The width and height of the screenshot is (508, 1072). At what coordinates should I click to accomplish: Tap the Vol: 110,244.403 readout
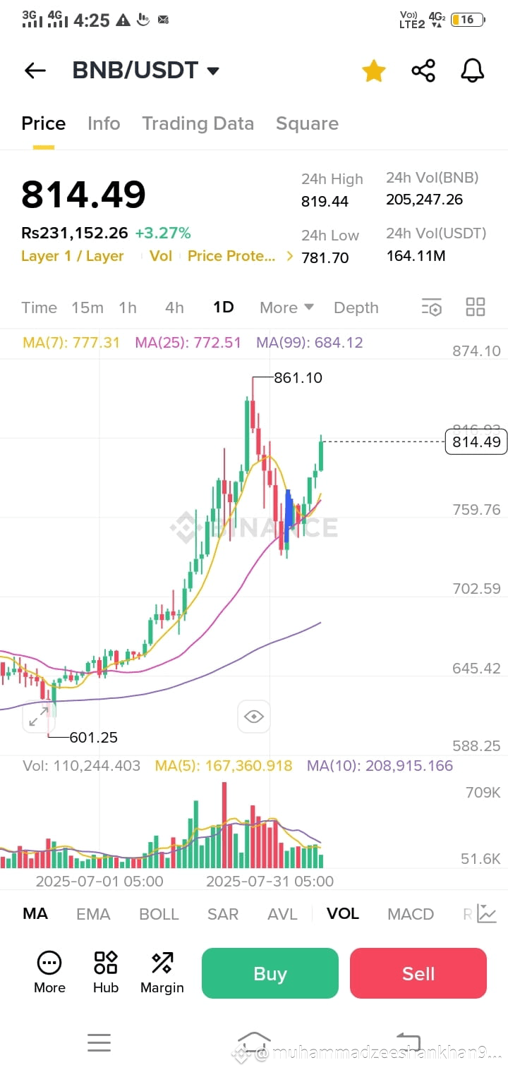click(82, 766)
